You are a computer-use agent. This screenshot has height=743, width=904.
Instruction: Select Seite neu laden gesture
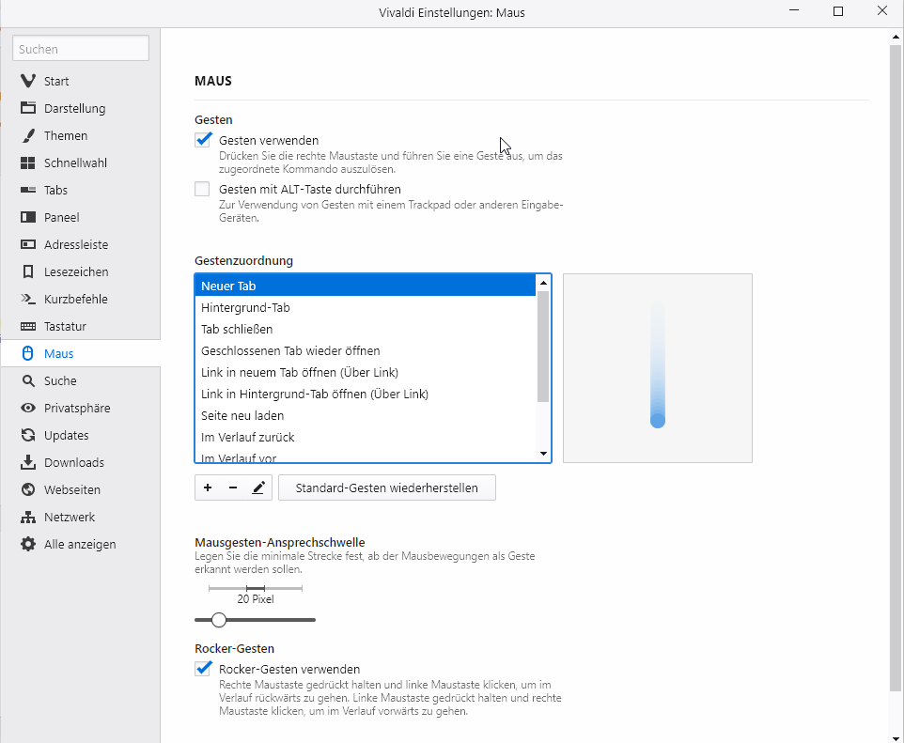tap(366, 415)
